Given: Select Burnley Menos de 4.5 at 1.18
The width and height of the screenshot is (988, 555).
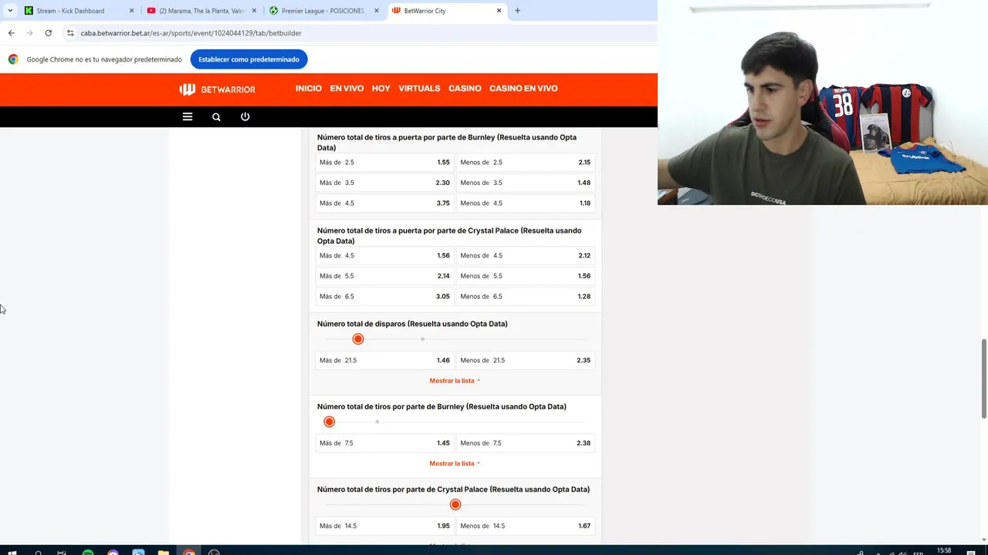Looking at the screenshot, I should point(526,203).
